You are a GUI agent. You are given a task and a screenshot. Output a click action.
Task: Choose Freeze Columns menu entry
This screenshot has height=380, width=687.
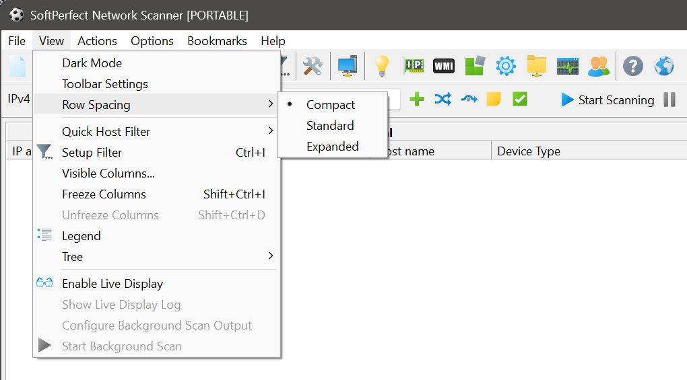pos(156,194)
